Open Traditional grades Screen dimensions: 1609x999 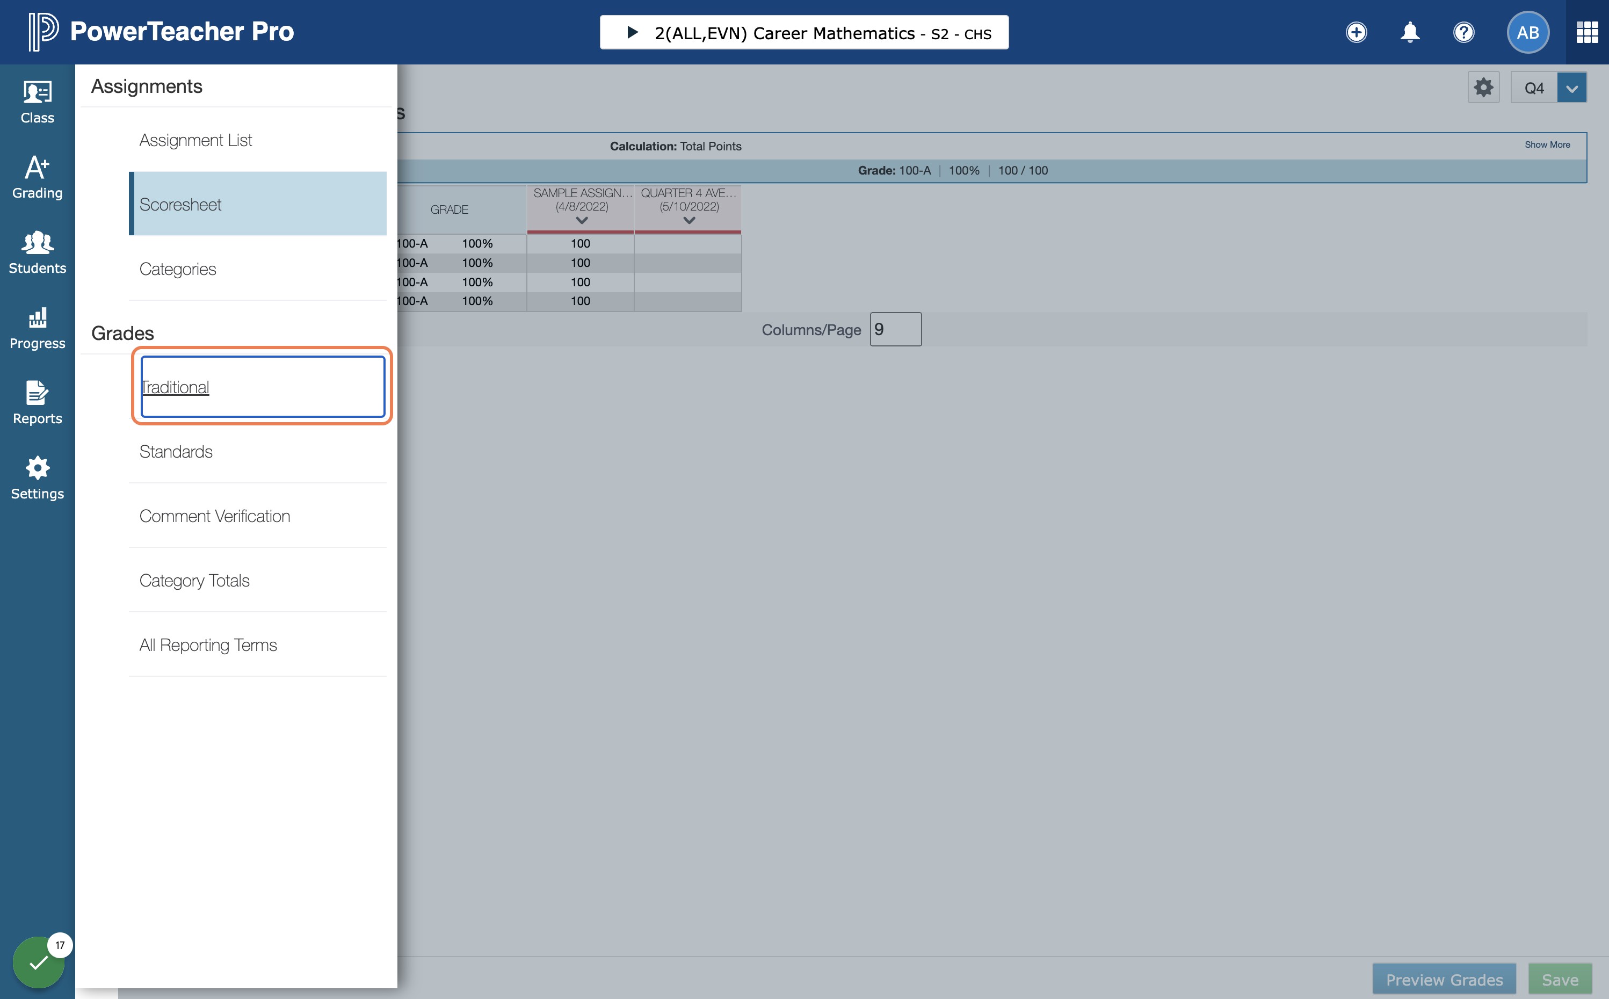(262, 387)
